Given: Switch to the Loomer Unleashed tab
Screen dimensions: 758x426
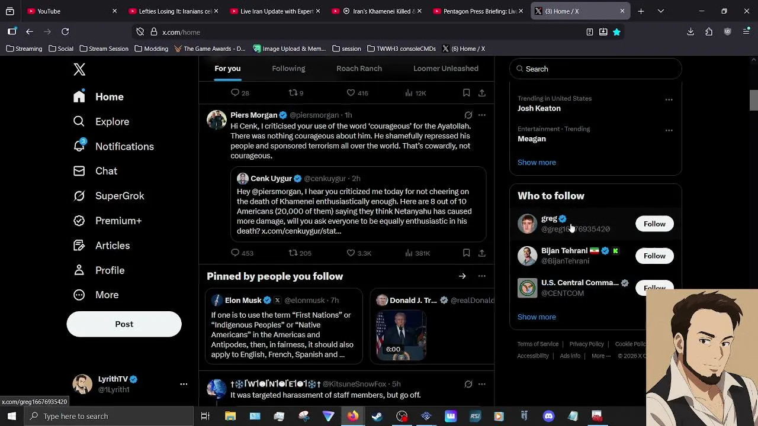Looking at the screenshot, I should tap(446, 69).
